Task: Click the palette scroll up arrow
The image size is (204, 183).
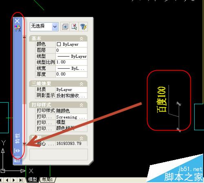Action: 24,37
